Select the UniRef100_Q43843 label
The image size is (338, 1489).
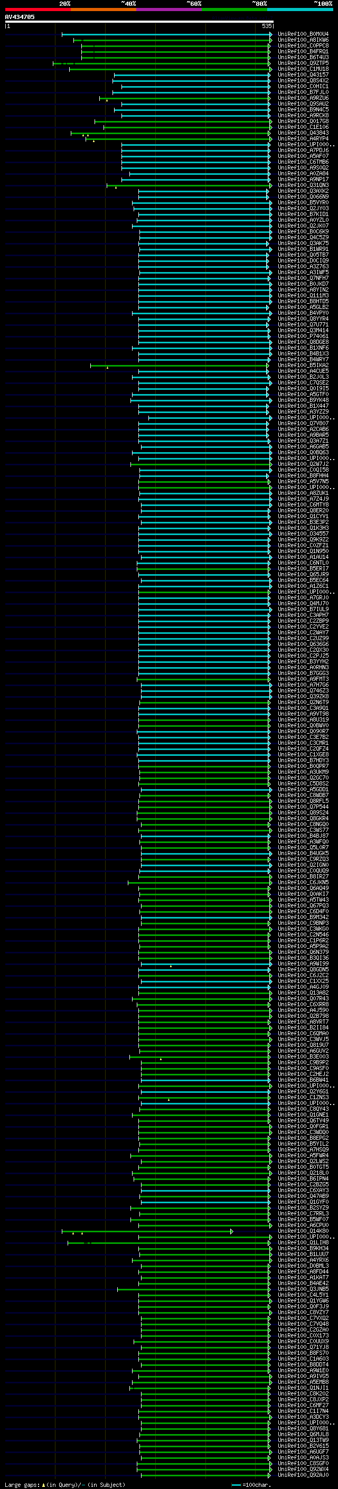pyautogui.click(x=303, y=133)
